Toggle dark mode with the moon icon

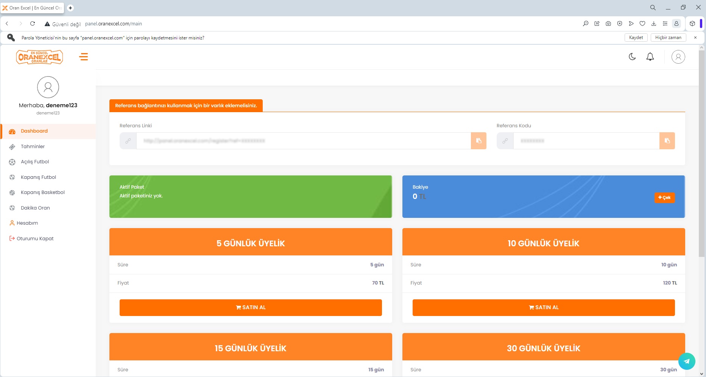click(x=632, y=57)
